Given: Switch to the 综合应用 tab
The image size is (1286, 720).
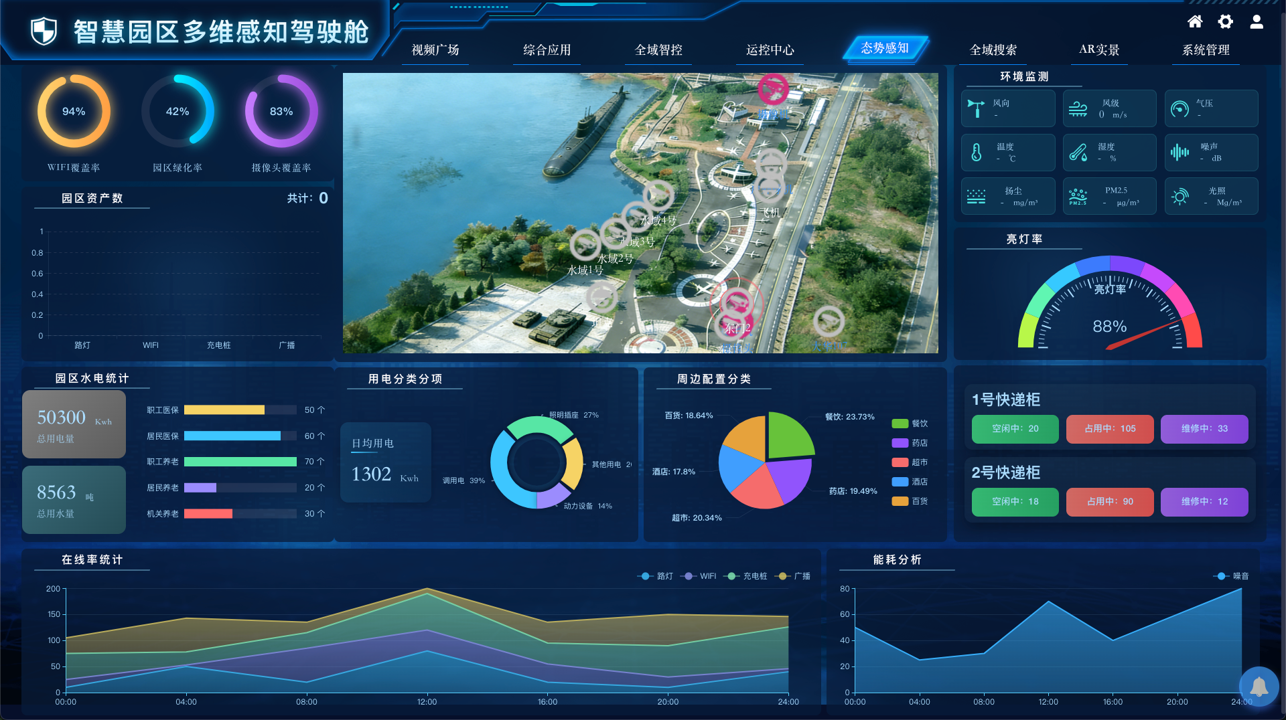Looking at the screenshot, I should click(547, 50).
